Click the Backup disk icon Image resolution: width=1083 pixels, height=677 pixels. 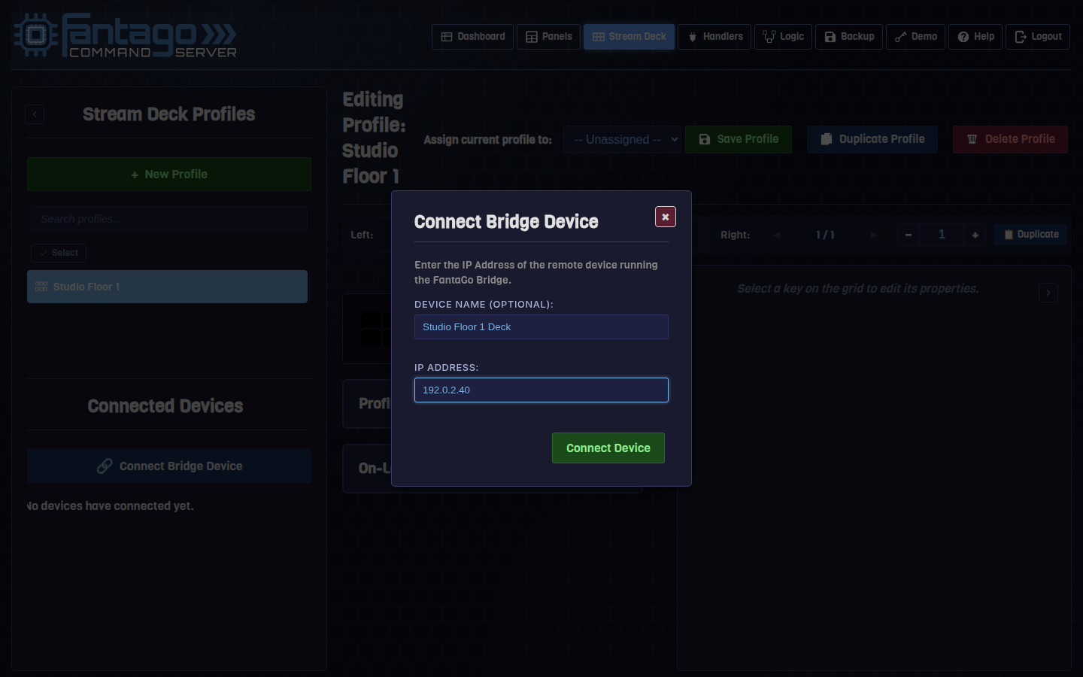[830, 37]
